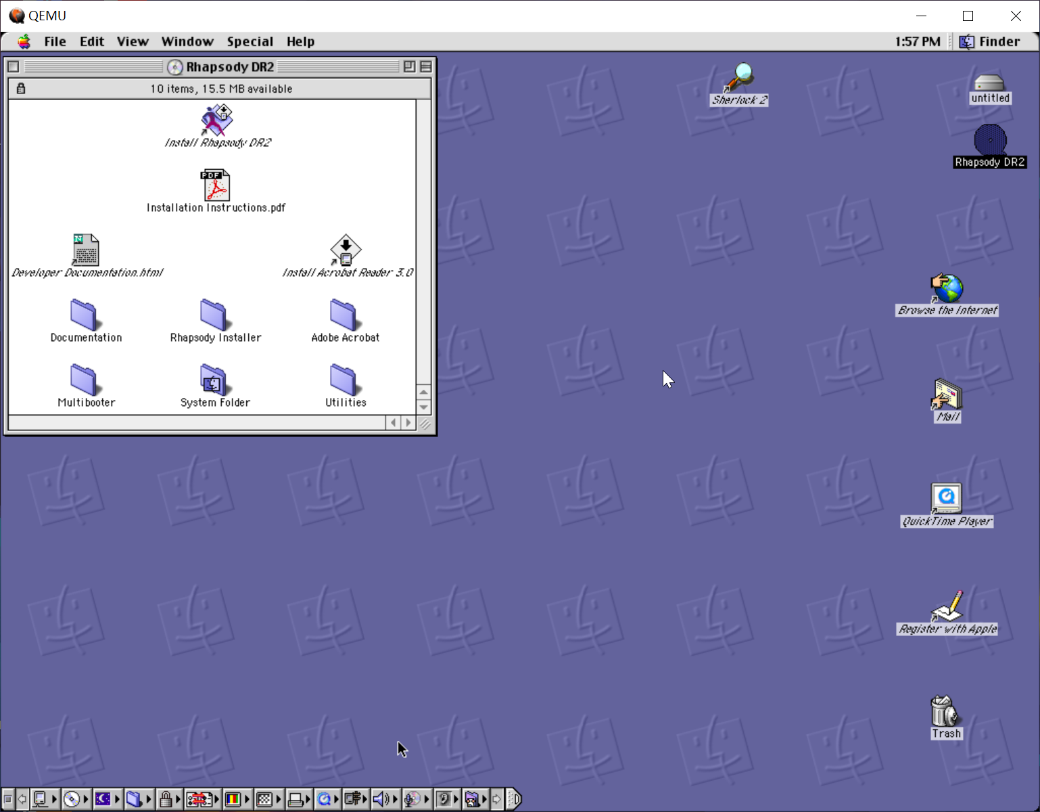Click the window's scroll down arrow
The image size is (1040, 812).
[424, 407]
